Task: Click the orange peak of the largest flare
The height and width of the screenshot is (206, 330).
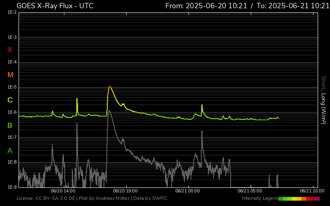Action: [x=110, y=87]
